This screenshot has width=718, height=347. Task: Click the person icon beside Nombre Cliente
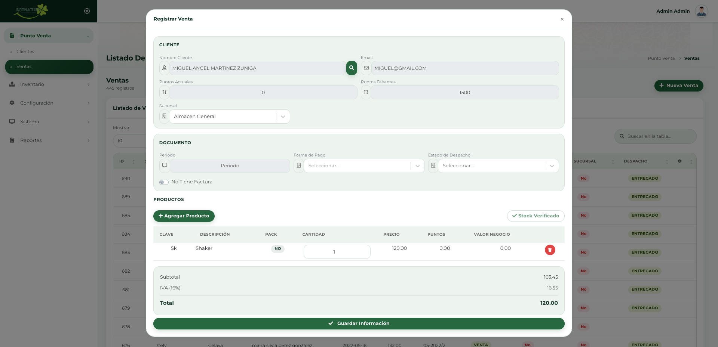pos(164,68)
